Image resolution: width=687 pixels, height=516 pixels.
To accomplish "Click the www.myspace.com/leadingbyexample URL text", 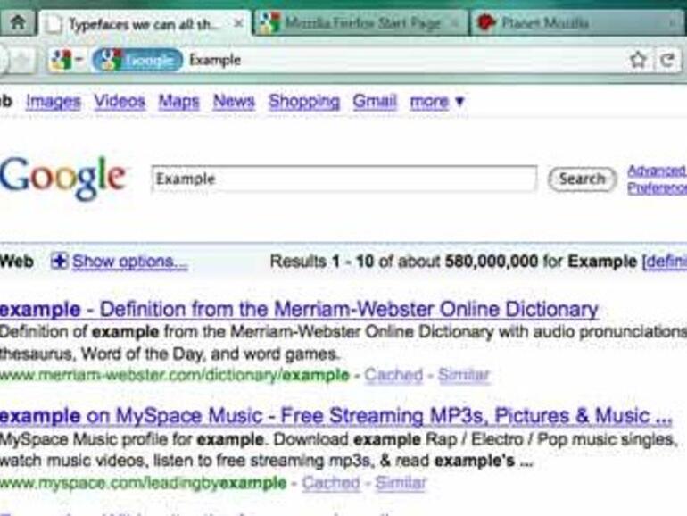I will click(143, 483).
